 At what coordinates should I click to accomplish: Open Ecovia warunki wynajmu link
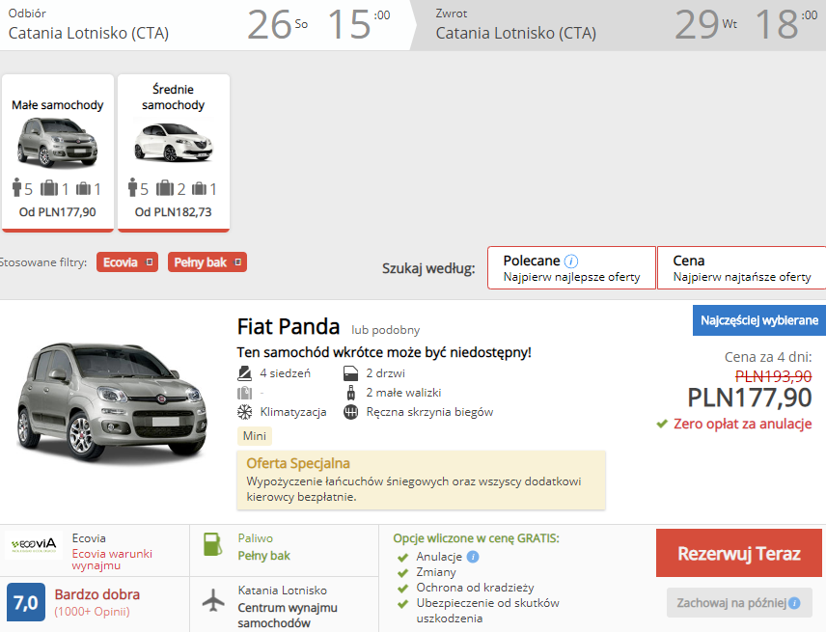point(112,560)
